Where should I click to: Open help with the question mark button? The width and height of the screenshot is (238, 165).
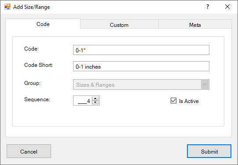point(208,7)
